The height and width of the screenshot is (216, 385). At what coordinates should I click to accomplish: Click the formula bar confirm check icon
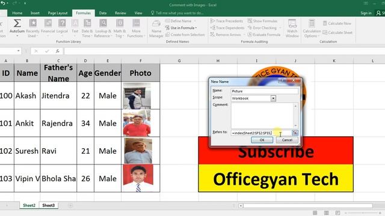pos(47,51)
